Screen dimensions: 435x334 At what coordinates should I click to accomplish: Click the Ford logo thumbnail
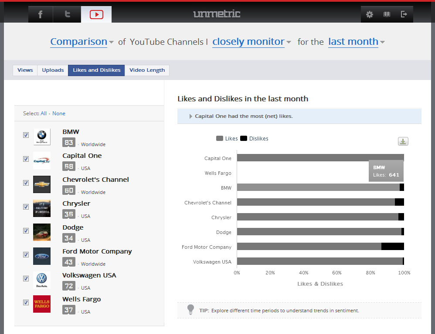pyautogui.click(x=42, y=256)
